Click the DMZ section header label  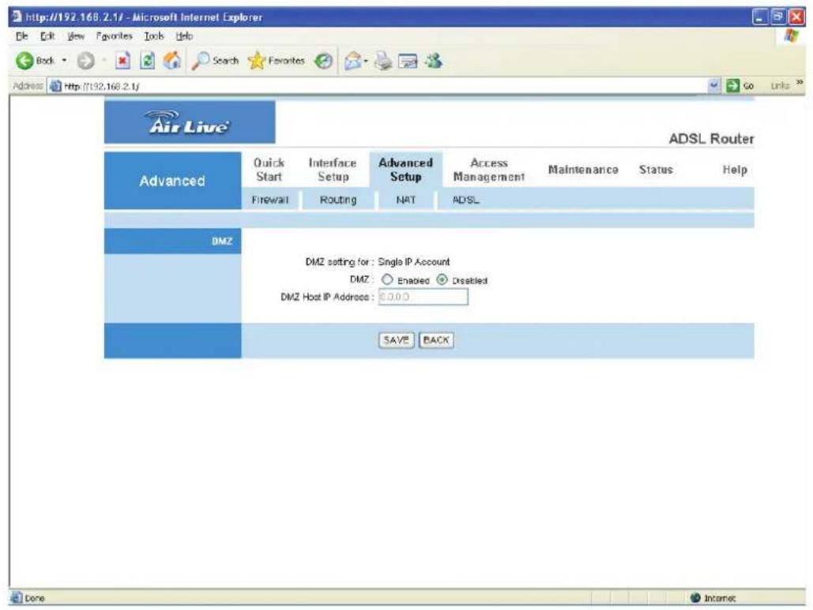pyautogui.click(x=222, y=241)
